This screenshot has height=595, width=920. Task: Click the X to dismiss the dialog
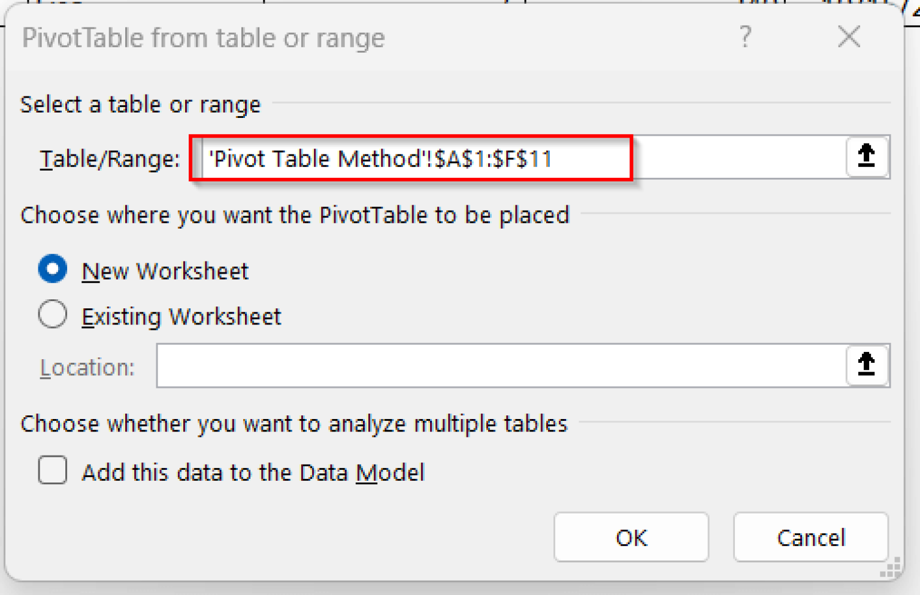[849, 37]
